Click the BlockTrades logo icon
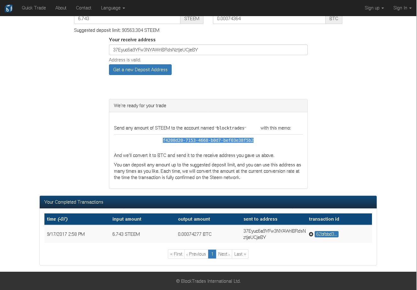The height and width of the screenshot is (290, 417). pos(9,8)
